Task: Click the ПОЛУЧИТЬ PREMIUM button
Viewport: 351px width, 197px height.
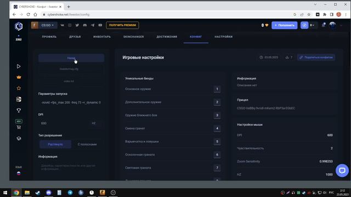Action: pyautogui.click(x=122, y=25)
